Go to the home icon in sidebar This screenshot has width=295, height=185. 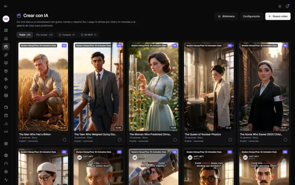point(6,38)
